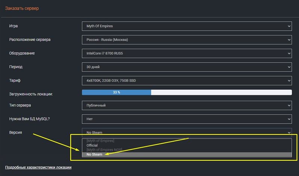Collapse the Версия dropdown showing No Steam
This screenshot has height=176, width=299.
[187, 132]
